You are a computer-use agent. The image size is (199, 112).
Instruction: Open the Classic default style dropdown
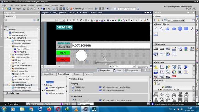point(184,20)
